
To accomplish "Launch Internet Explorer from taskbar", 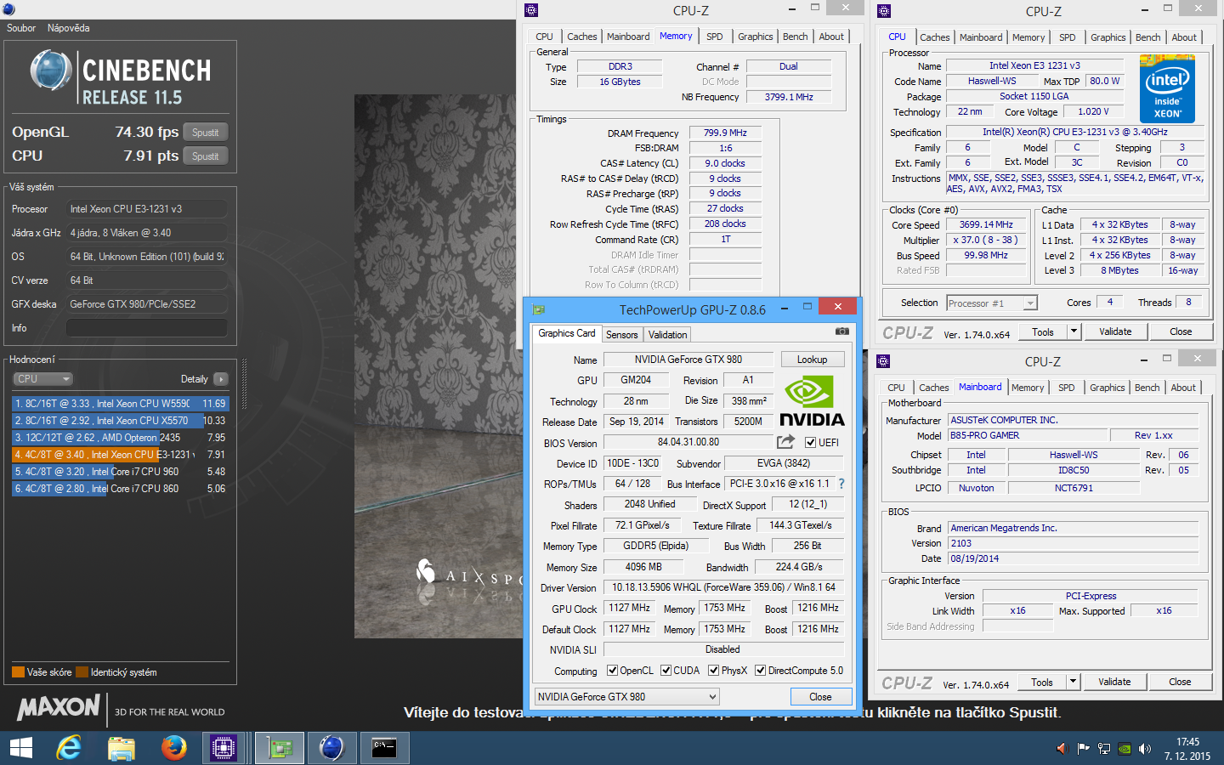I will coord(69,748).
